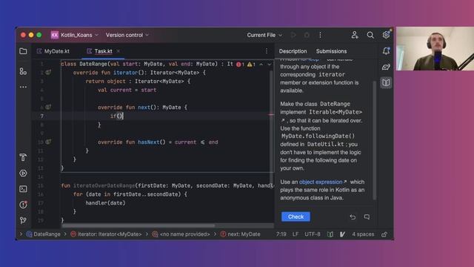Viewport: 474px width, 267px height.
Task: Open the Iterable<MyDate> external link arrow
Action: (283, 120)
